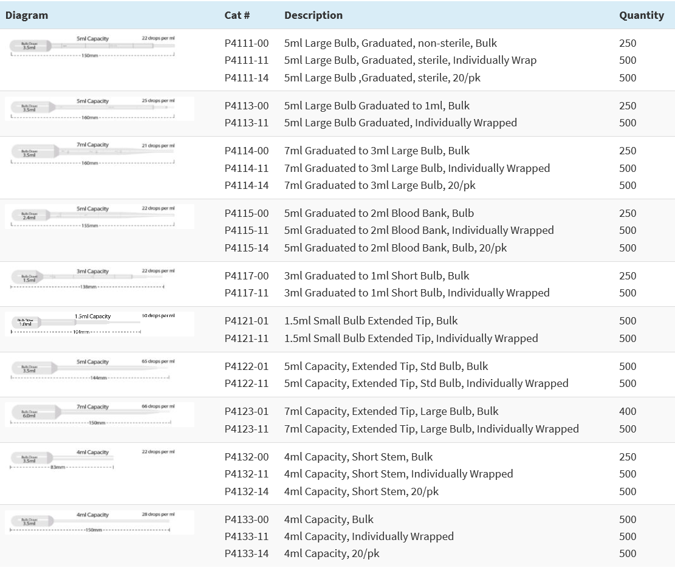Select '4ml Capacity, Short Stem, 20/pk' description
The height and width of the screenshot is (568, 675).
point(361,491)
